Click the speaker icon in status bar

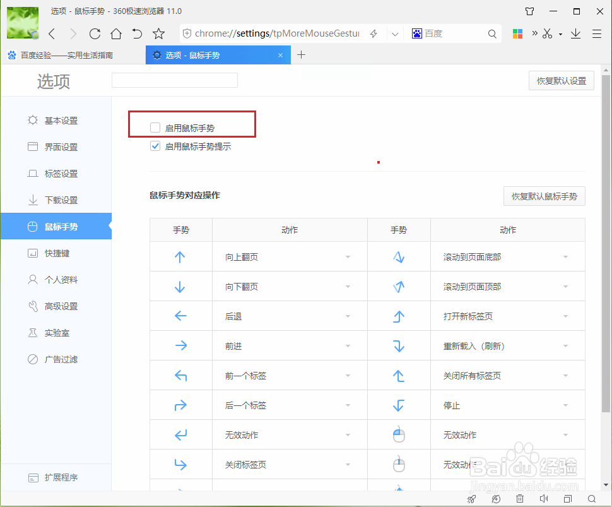point(544,498)
